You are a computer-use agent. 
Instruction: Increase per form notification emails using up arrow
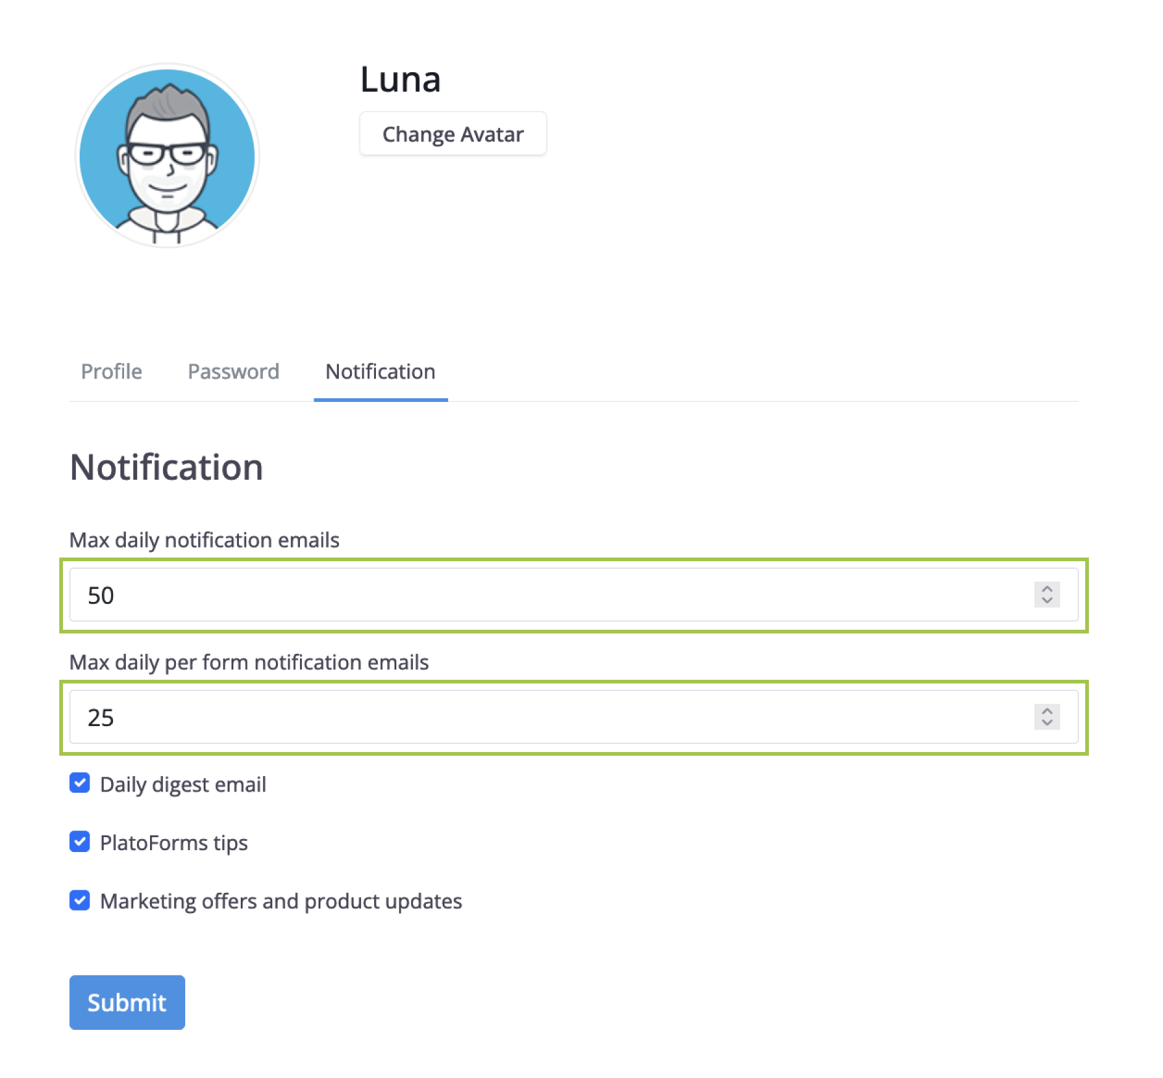coord(1047,711)
